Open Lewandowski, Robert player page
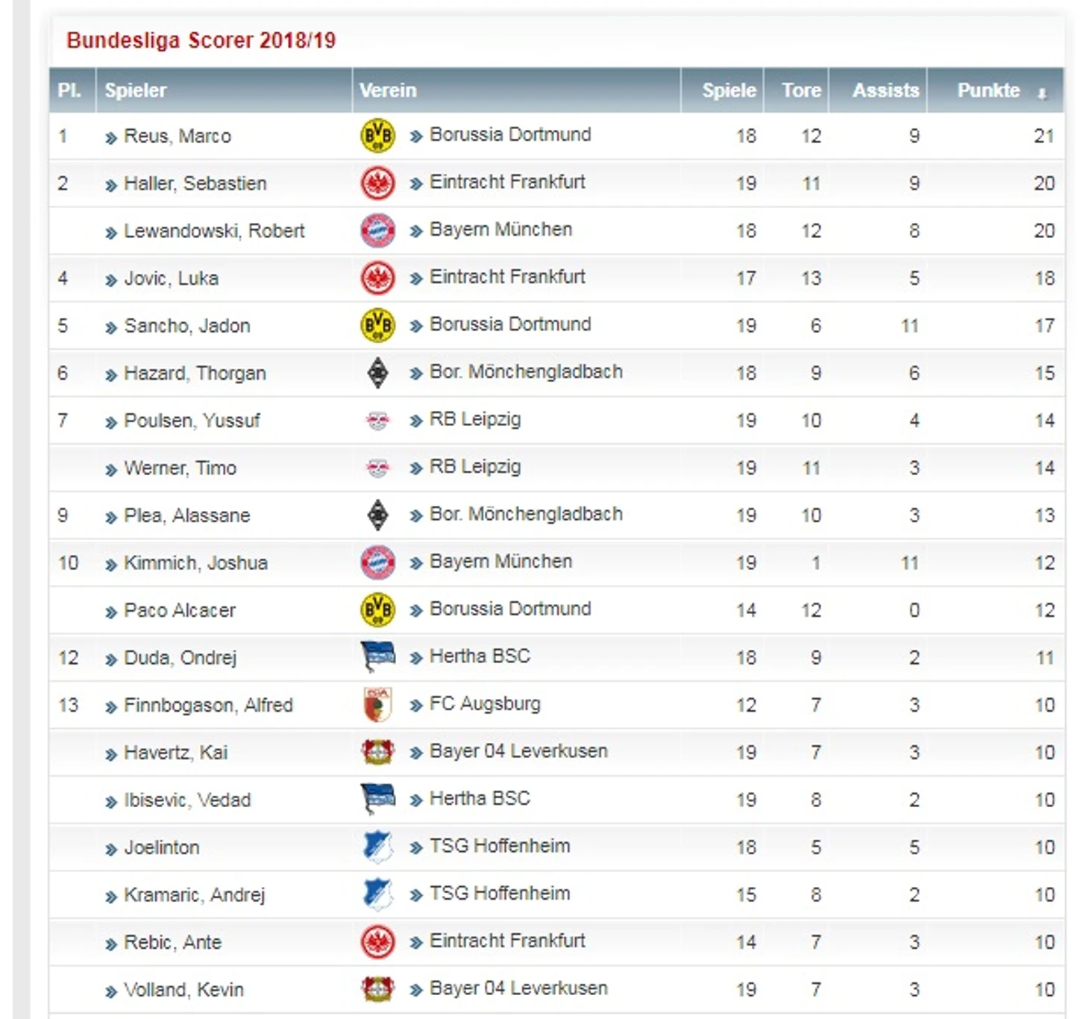The image size is (1089, 1019). tap(214, 231)
